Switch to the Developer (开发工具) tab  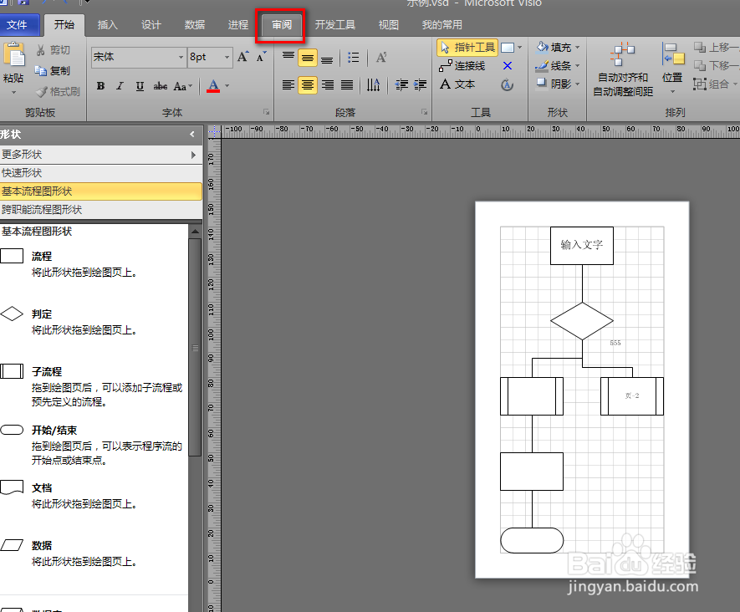tap(335, 25)
